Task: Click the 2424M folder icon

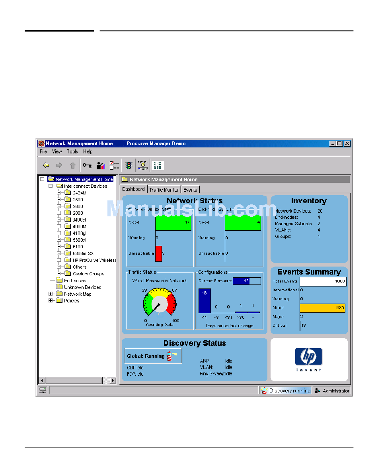Action: pos(68,193)
